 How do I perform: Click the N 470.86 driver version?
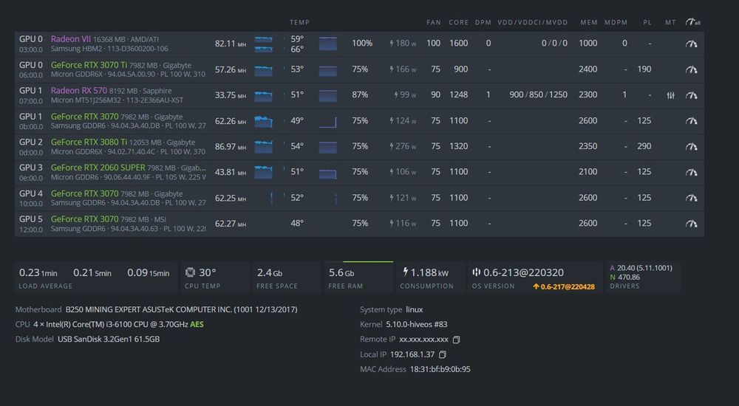click(625, 277)
